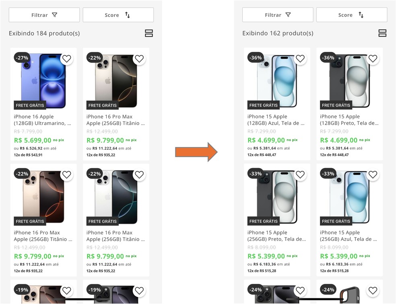Open iPhone 15 Apple (256GB) Preto title
396x304 pixels.
[x=276, y=236]
